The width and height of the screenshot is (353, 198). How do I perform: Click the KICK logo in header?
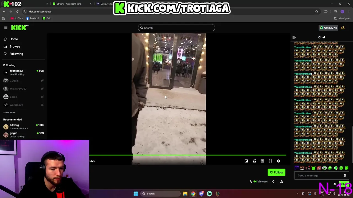click(x=20, y=28)
